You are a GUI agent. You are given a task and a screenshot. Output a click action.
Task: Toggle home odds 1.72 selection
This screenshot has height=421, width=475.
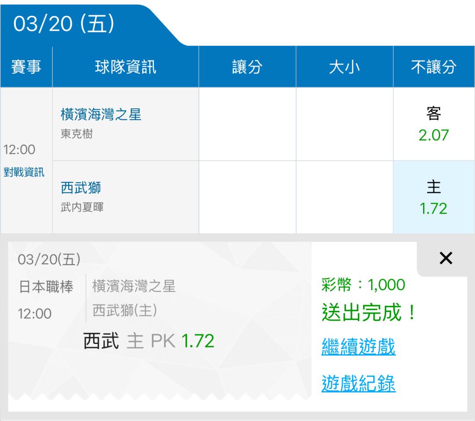click(x=434, y=198)
